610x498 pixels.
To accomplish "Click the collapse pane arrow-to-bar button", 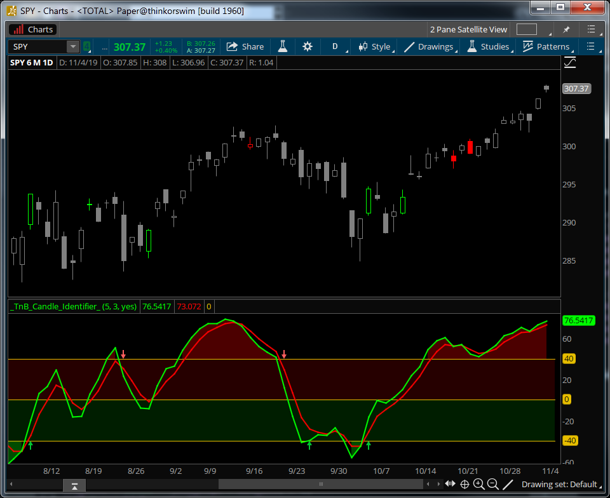I will point(74,486).
